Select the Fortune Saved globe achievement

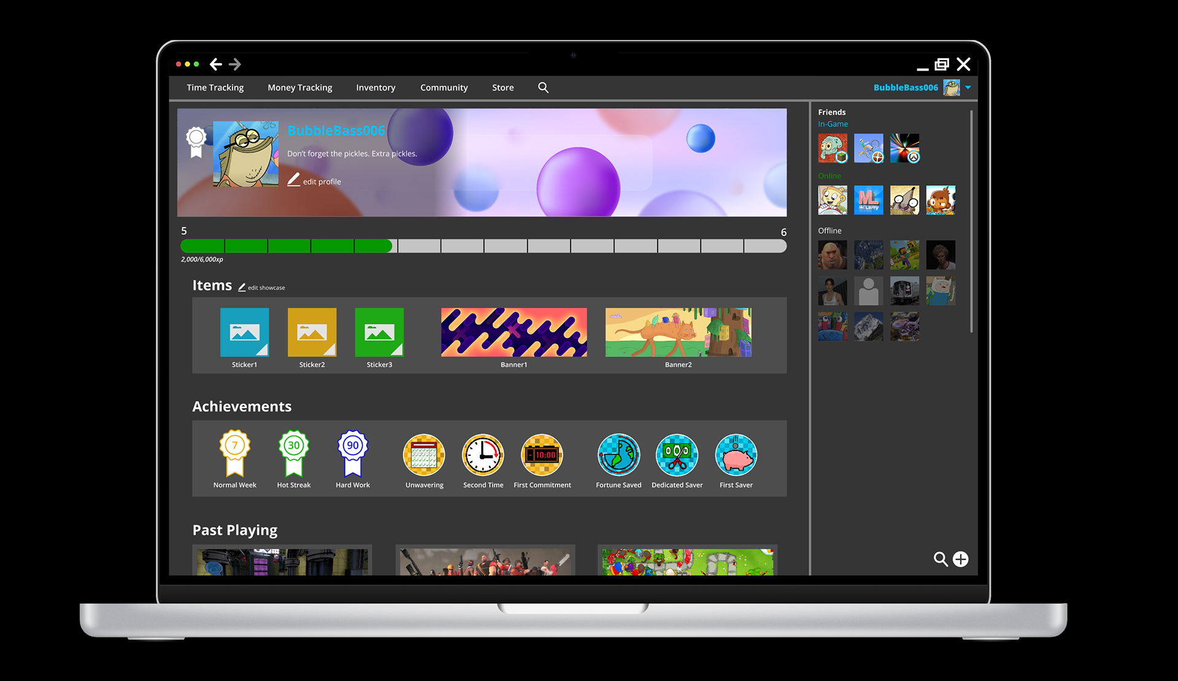pos(618,455)
